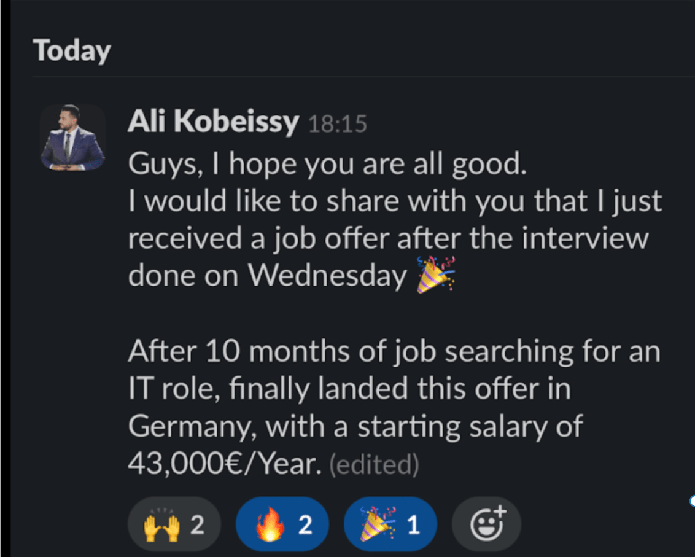Viewport: 695px width, 557px height.
Task: Toggle the party popper reaction pill
Action: 390,525
